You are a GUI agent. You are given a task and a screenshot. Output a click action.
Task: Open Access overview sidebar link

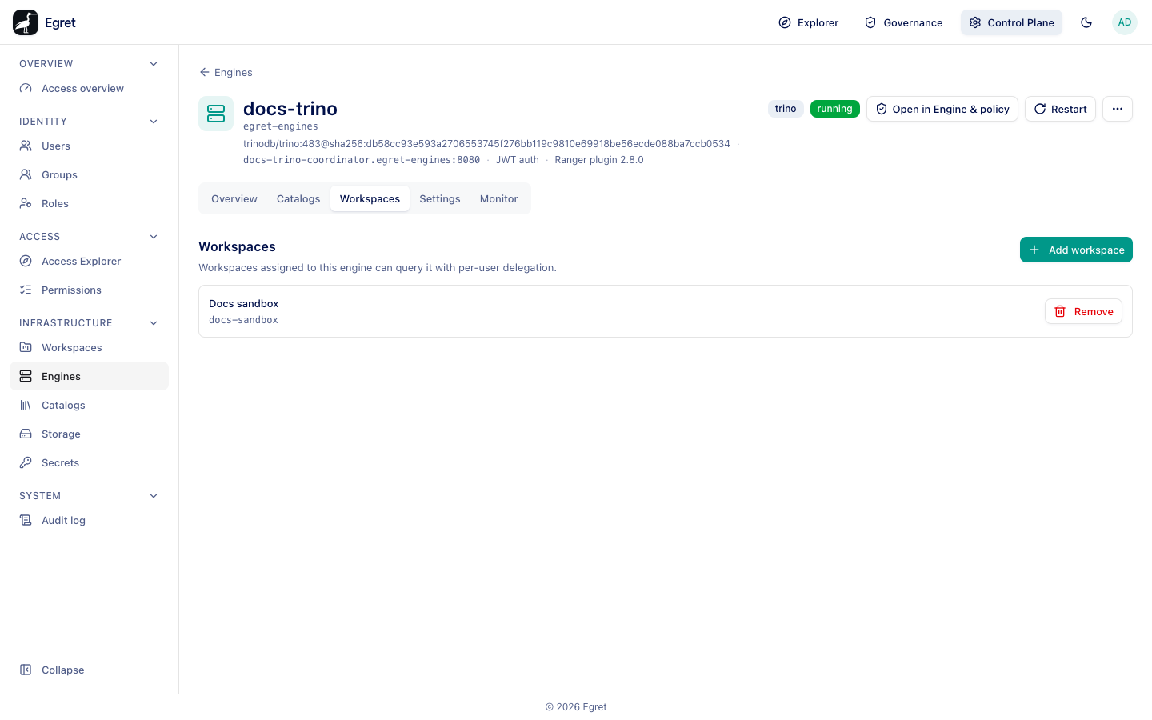(89, 88)
